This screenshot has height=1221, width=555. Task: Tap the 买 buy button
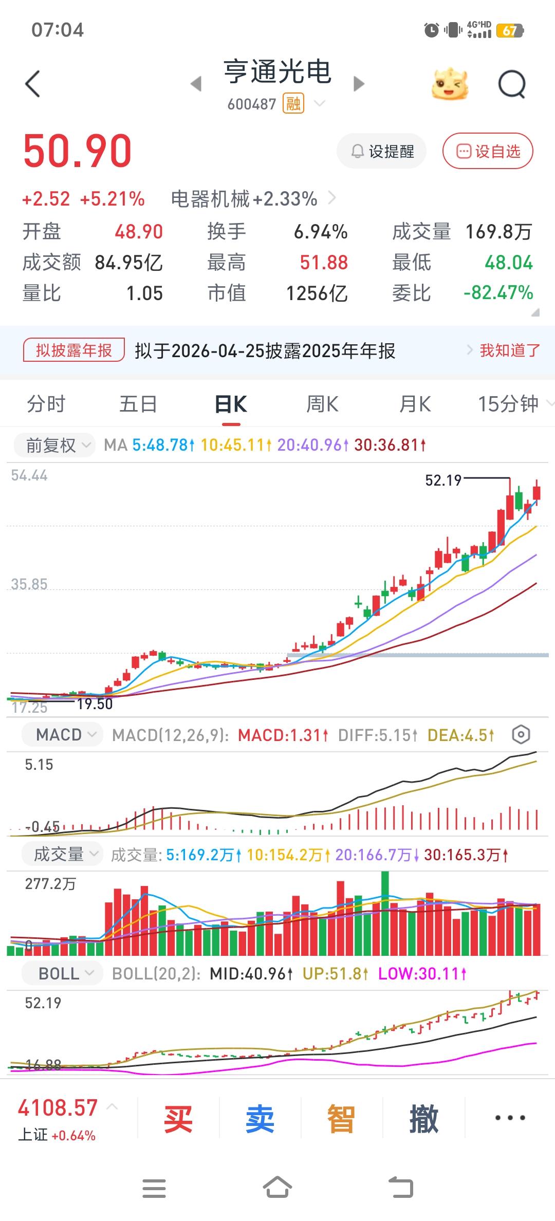[x=178, y=1119]
